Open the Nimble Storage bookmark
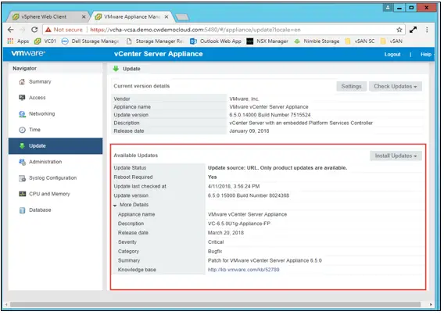Image resolution: width=444 pixels, height=315 pixels. tap(317, 41)
